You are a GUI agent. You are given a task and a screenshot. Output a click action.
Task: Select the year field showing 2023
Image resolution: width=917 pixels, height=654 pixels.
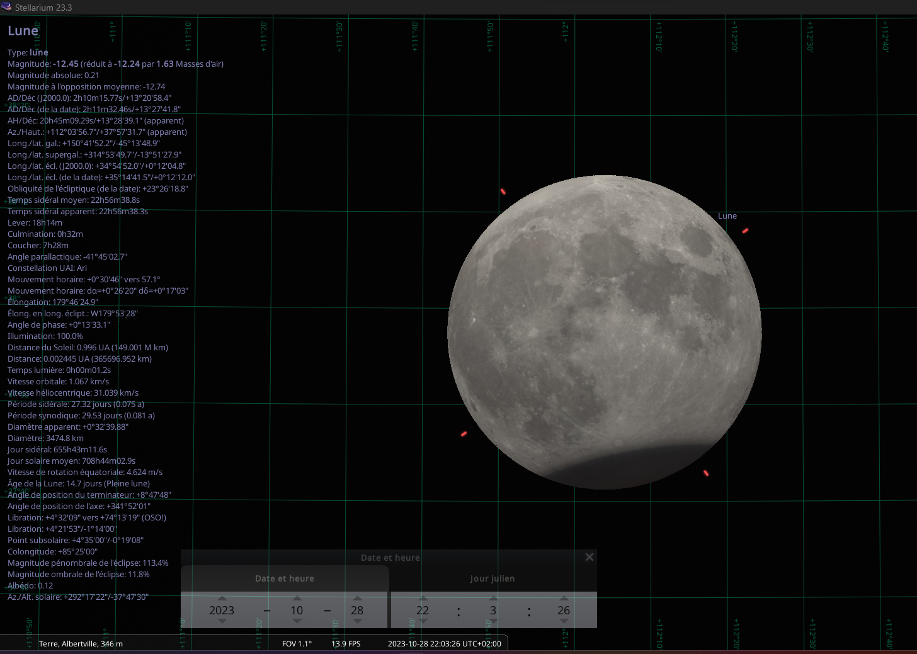(222, 610)
